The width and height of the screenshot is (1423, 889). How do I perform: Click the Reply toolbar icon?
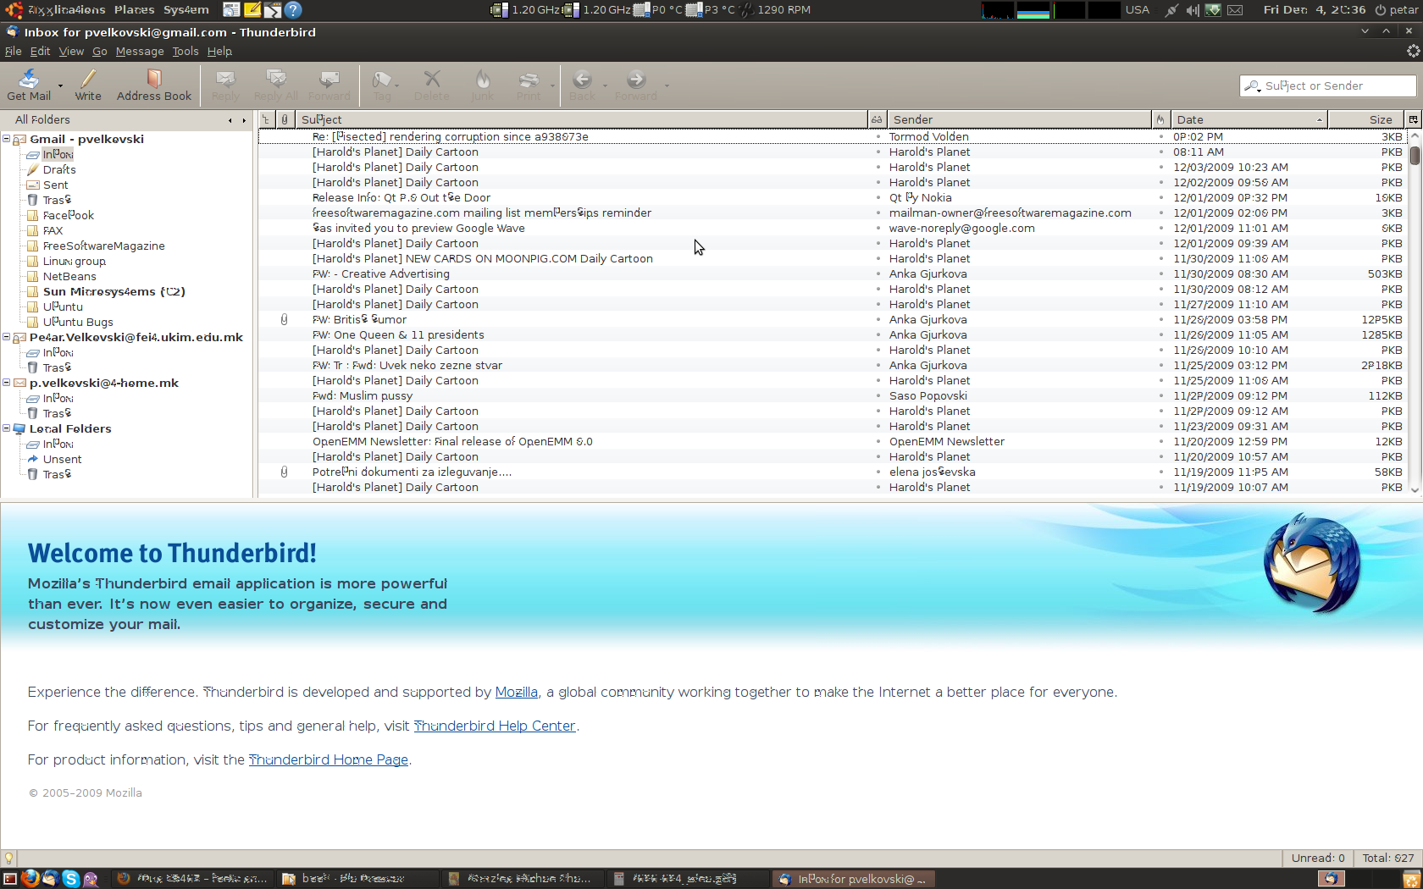pos(225,85)
